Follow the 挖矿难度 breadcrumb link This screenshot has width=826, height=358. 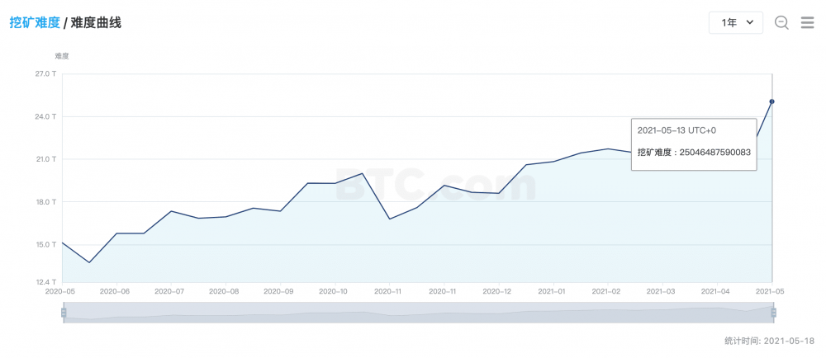35,23
